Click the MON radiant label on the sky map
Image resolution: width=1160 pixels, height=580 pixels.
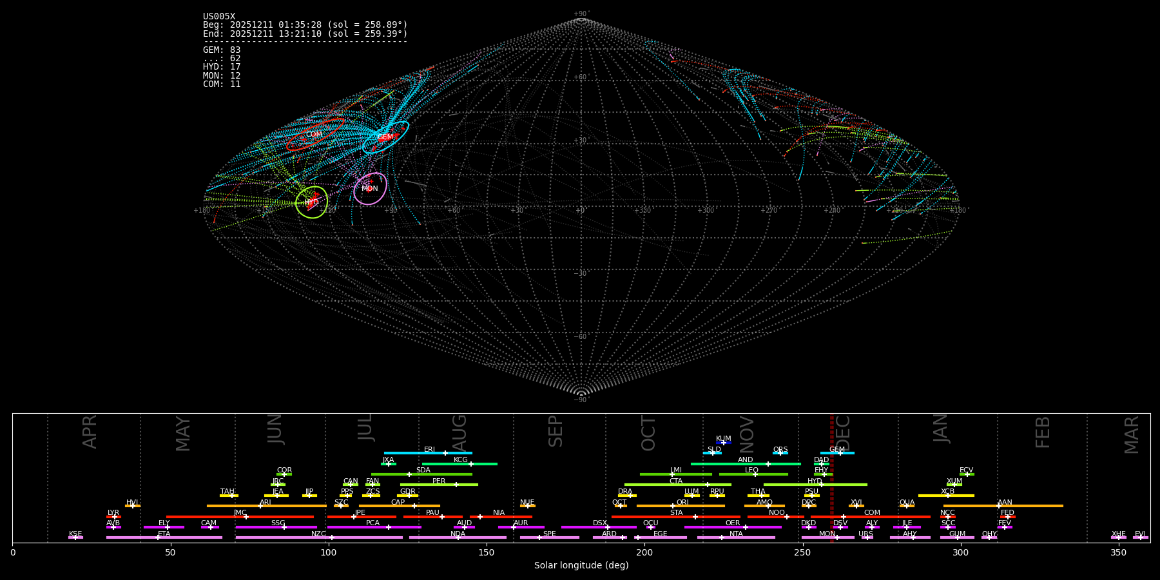pos(370,189)
